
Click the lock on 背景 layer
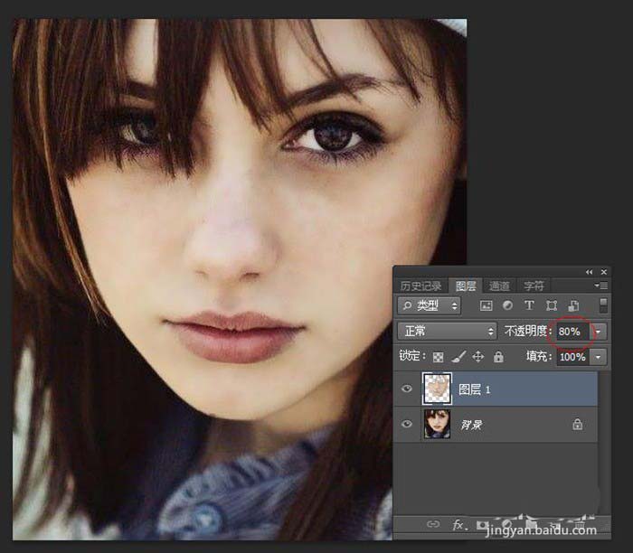578,424
